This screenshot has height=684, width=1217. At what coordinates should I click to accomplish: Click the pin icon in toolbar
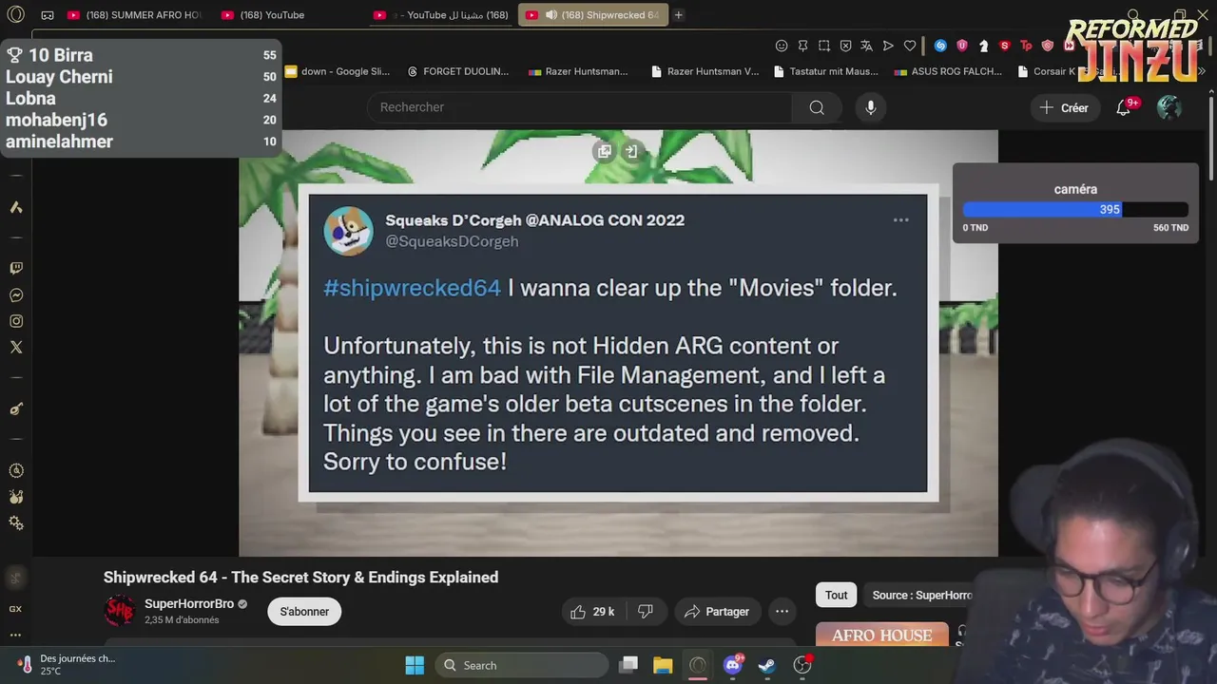(802, 46)
